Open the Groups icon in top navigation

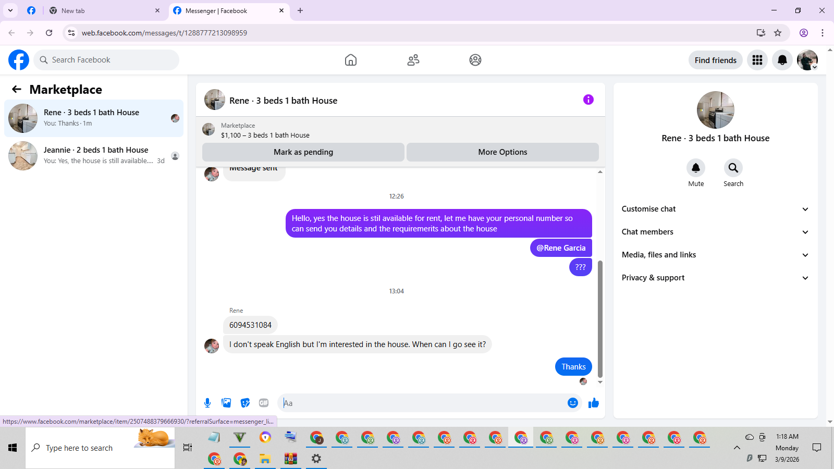475,60
